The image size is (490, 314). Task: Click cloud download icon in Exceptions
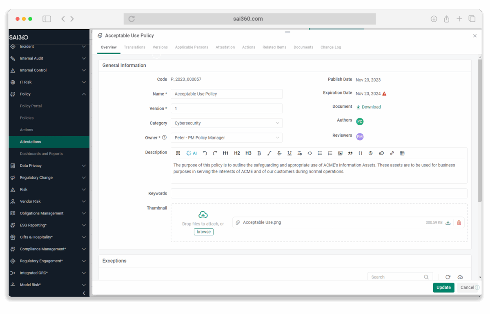[460, 277]
